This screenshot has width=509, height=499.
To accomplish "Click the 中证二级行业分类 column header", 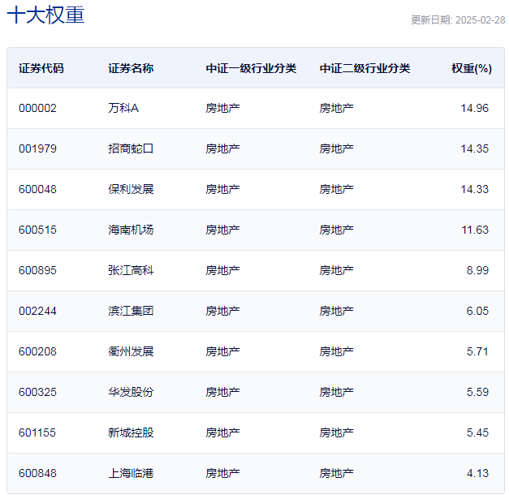I will [x=364, y=68].
